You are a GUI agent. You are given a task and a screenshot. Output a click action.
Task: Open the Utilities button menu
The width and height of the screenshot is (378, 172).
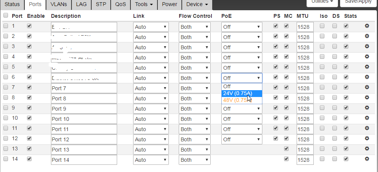click(322, 2)
